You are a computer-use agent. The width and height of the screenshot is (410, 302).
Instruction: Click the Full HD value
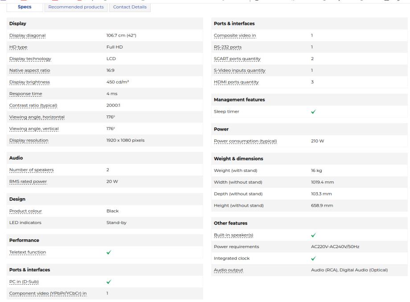pos(115,47)
